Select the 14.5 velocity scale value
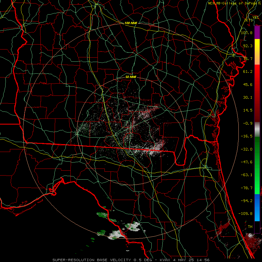 point(248,110)
